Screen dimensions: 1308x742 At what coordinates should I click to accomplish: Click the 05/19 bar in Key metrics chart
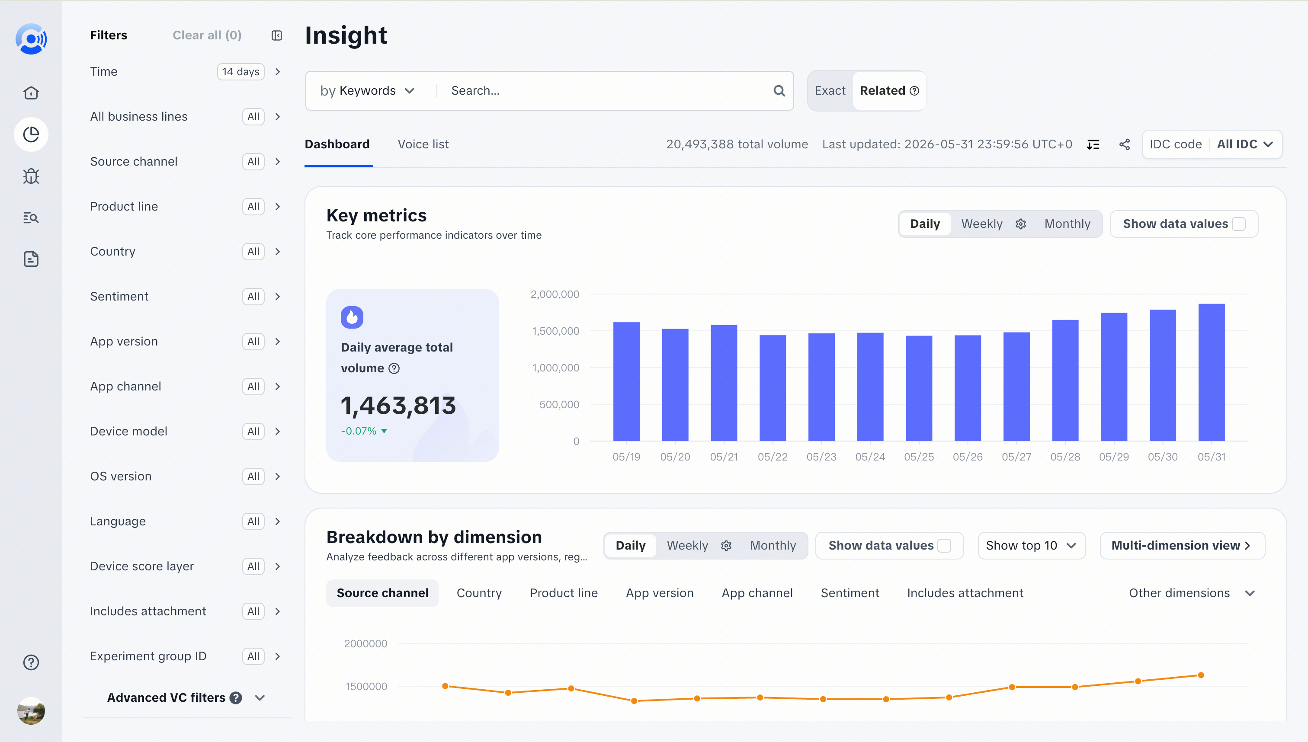click(626, 382)
